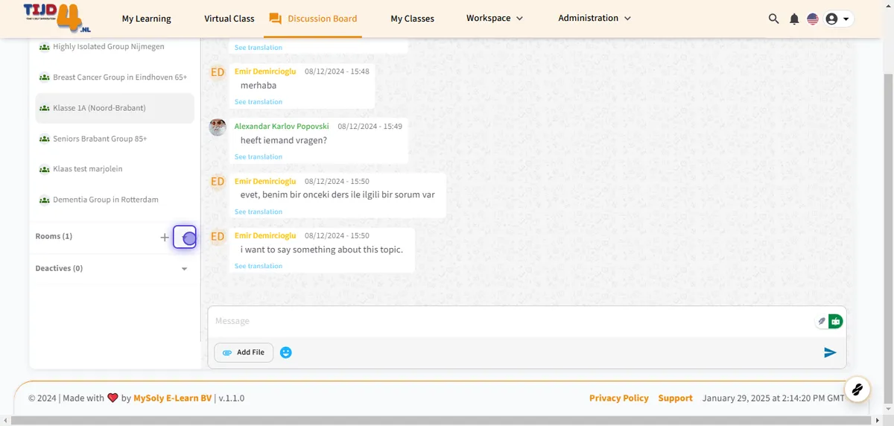This screenshot has width=894, height=426.
Task: Open the Privacy Policy link
Action: click(x=619, y=398)
